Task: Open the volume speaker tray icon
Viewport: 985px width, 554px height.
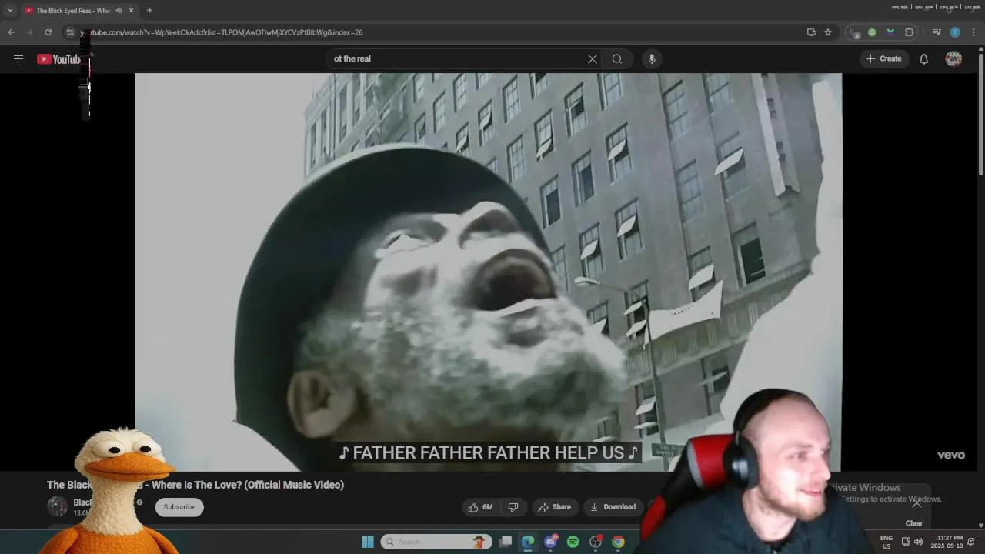Action: click(918, 542)
